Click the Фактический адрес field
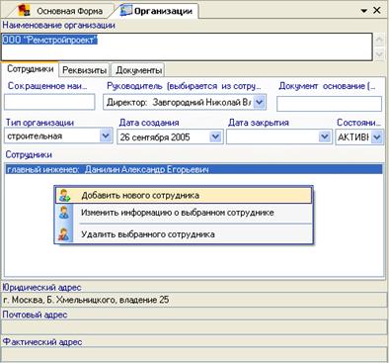Image resolution: width=389 pixels, height=363 pixels. point(194,354)
